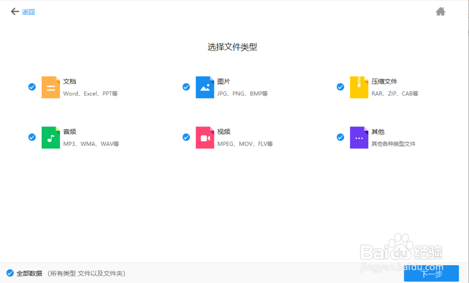The height and width of the screenshot is (283, 469).
Task: Select the 音频 audio file type icon
Action: click(x=51, y=137)
